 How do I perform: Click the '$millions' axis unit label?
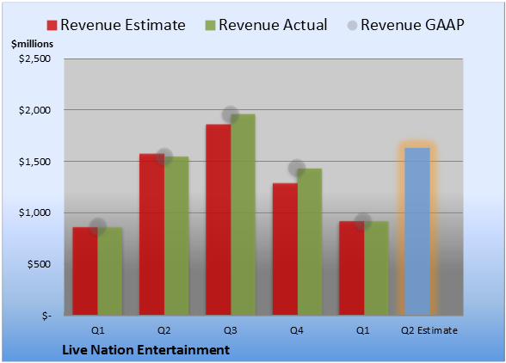click(x=33, y=44)
